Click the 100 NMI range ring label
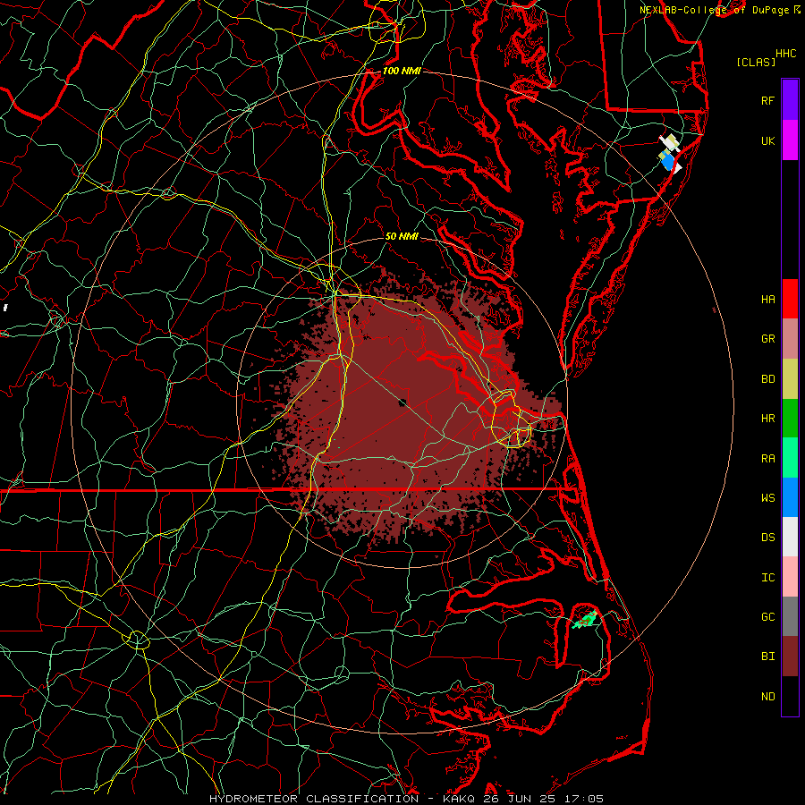 pos(402,71)
